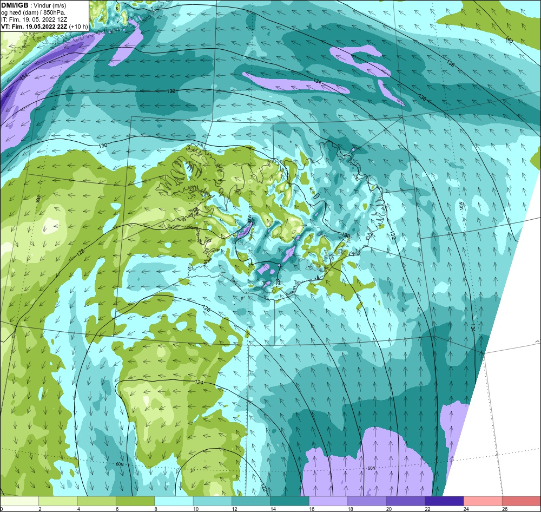The height and width of the screenshot is (512, 541).
Task: Click the legend scale label '6'
Action: pyautogui.click(x=117, y=509)
